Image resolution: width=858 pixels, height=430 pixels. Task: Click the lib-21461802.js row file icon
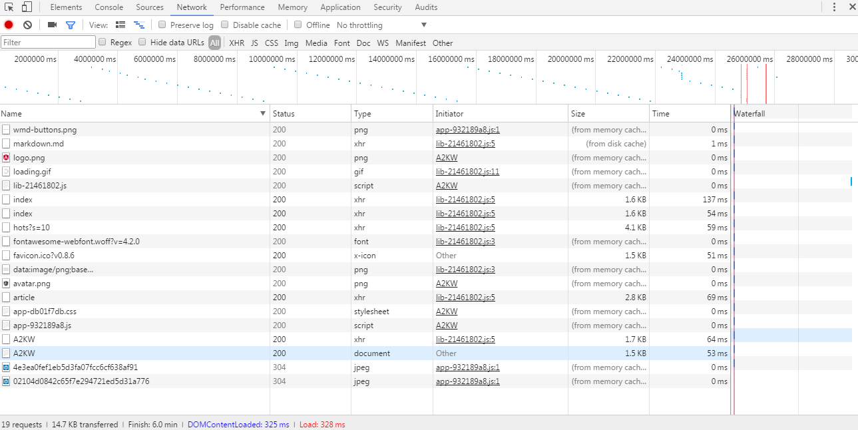[6, 186]
